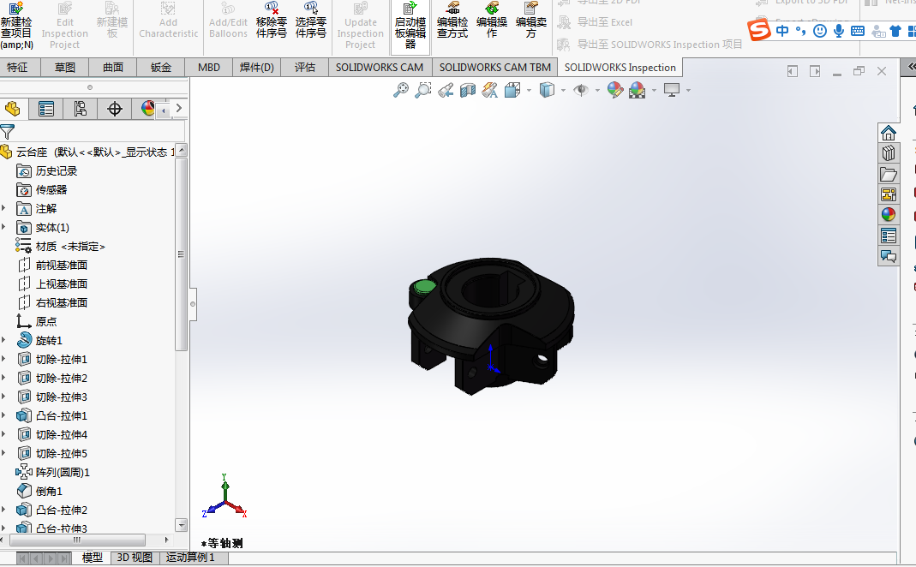Click manager tabs right arrow chevron

click(179, 108)
